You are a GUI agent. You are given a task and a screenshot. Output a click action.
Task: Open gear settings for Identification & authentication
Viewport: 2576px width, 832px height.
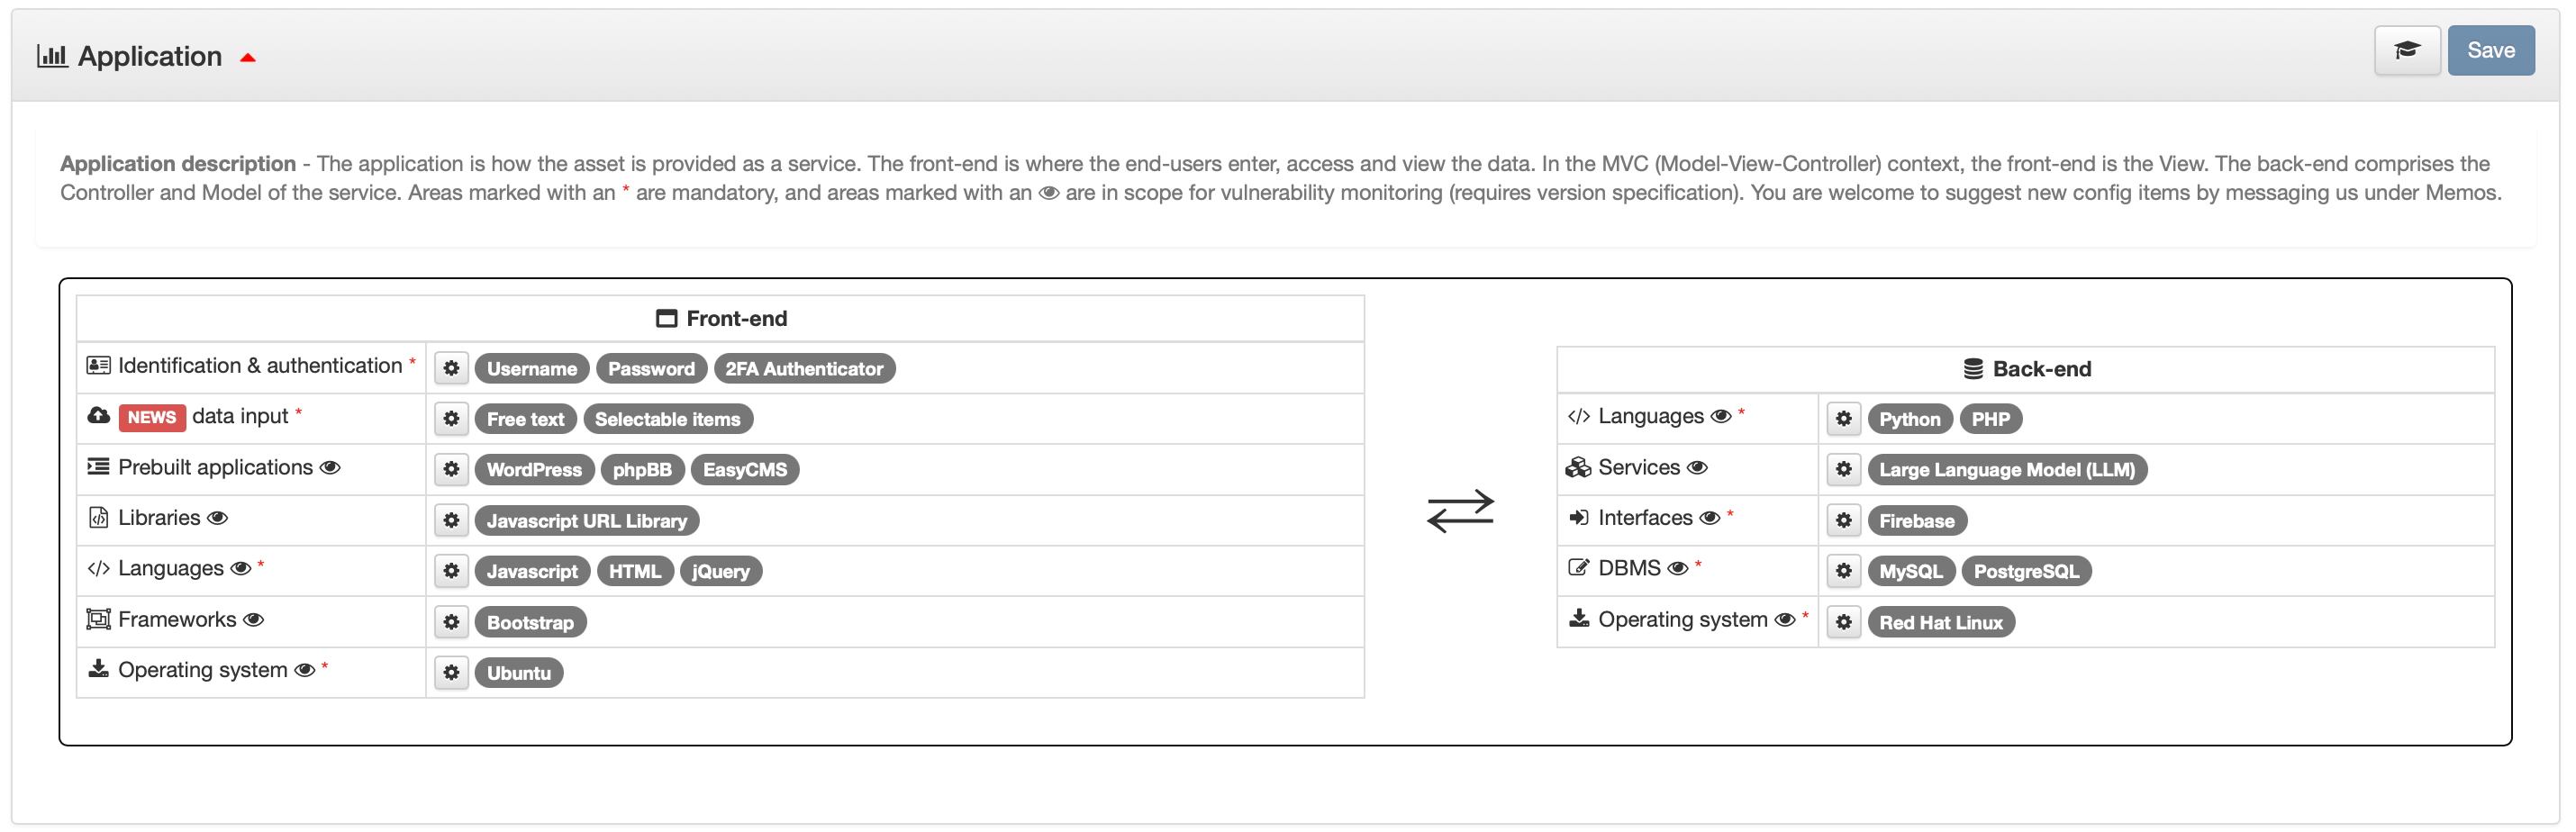click(x=451, y=368)
